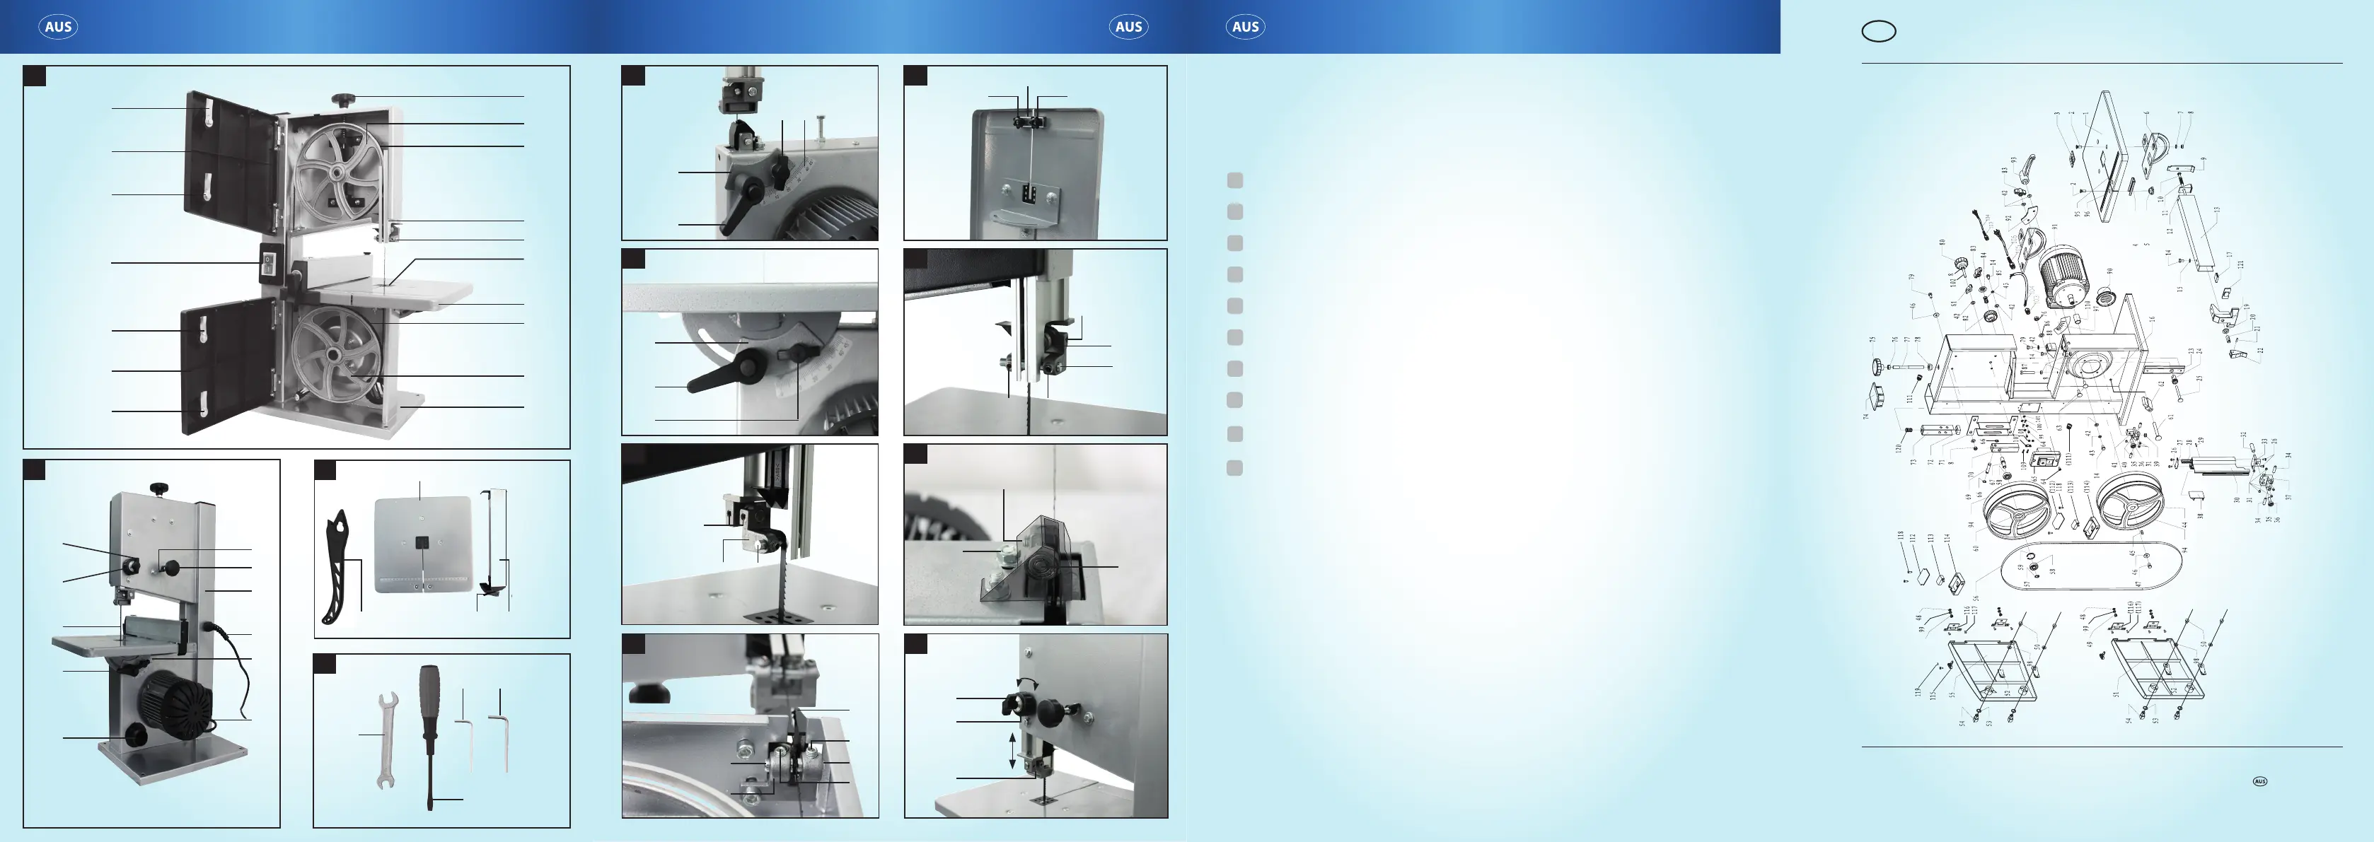The image size is (2374, 842).
Task: Click the AUS badge above the open-door saw figure
Action: pyautogui.click(x=58, y=27)
